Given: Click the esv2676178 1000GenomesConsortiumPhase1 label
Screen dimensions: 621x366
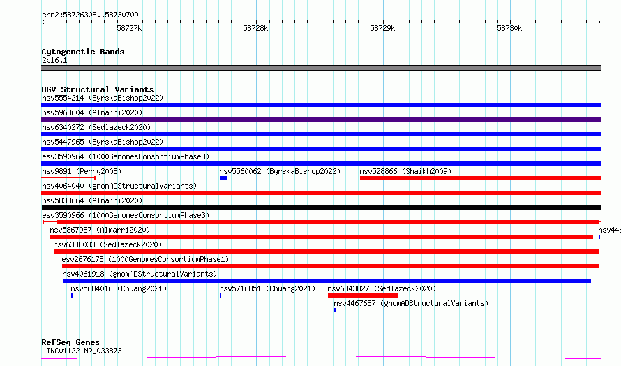Looking at the screenshot, I should (x=145, y=259).
